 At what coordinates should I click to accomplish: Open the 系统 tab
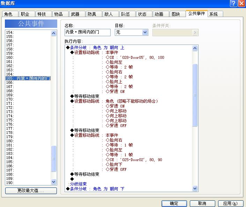215,14
